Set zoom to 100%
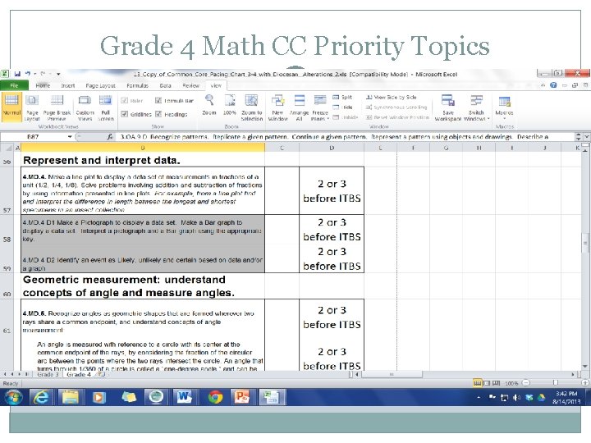Viewport: 591px width, 443px height. pos(230,105)
